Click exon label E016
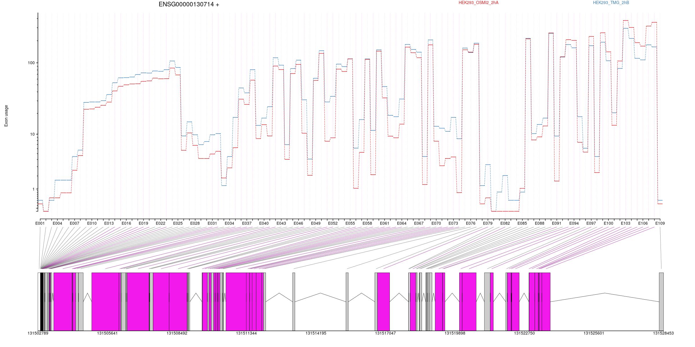Screen dimensions: 695x347 click(x=126, y=223)
